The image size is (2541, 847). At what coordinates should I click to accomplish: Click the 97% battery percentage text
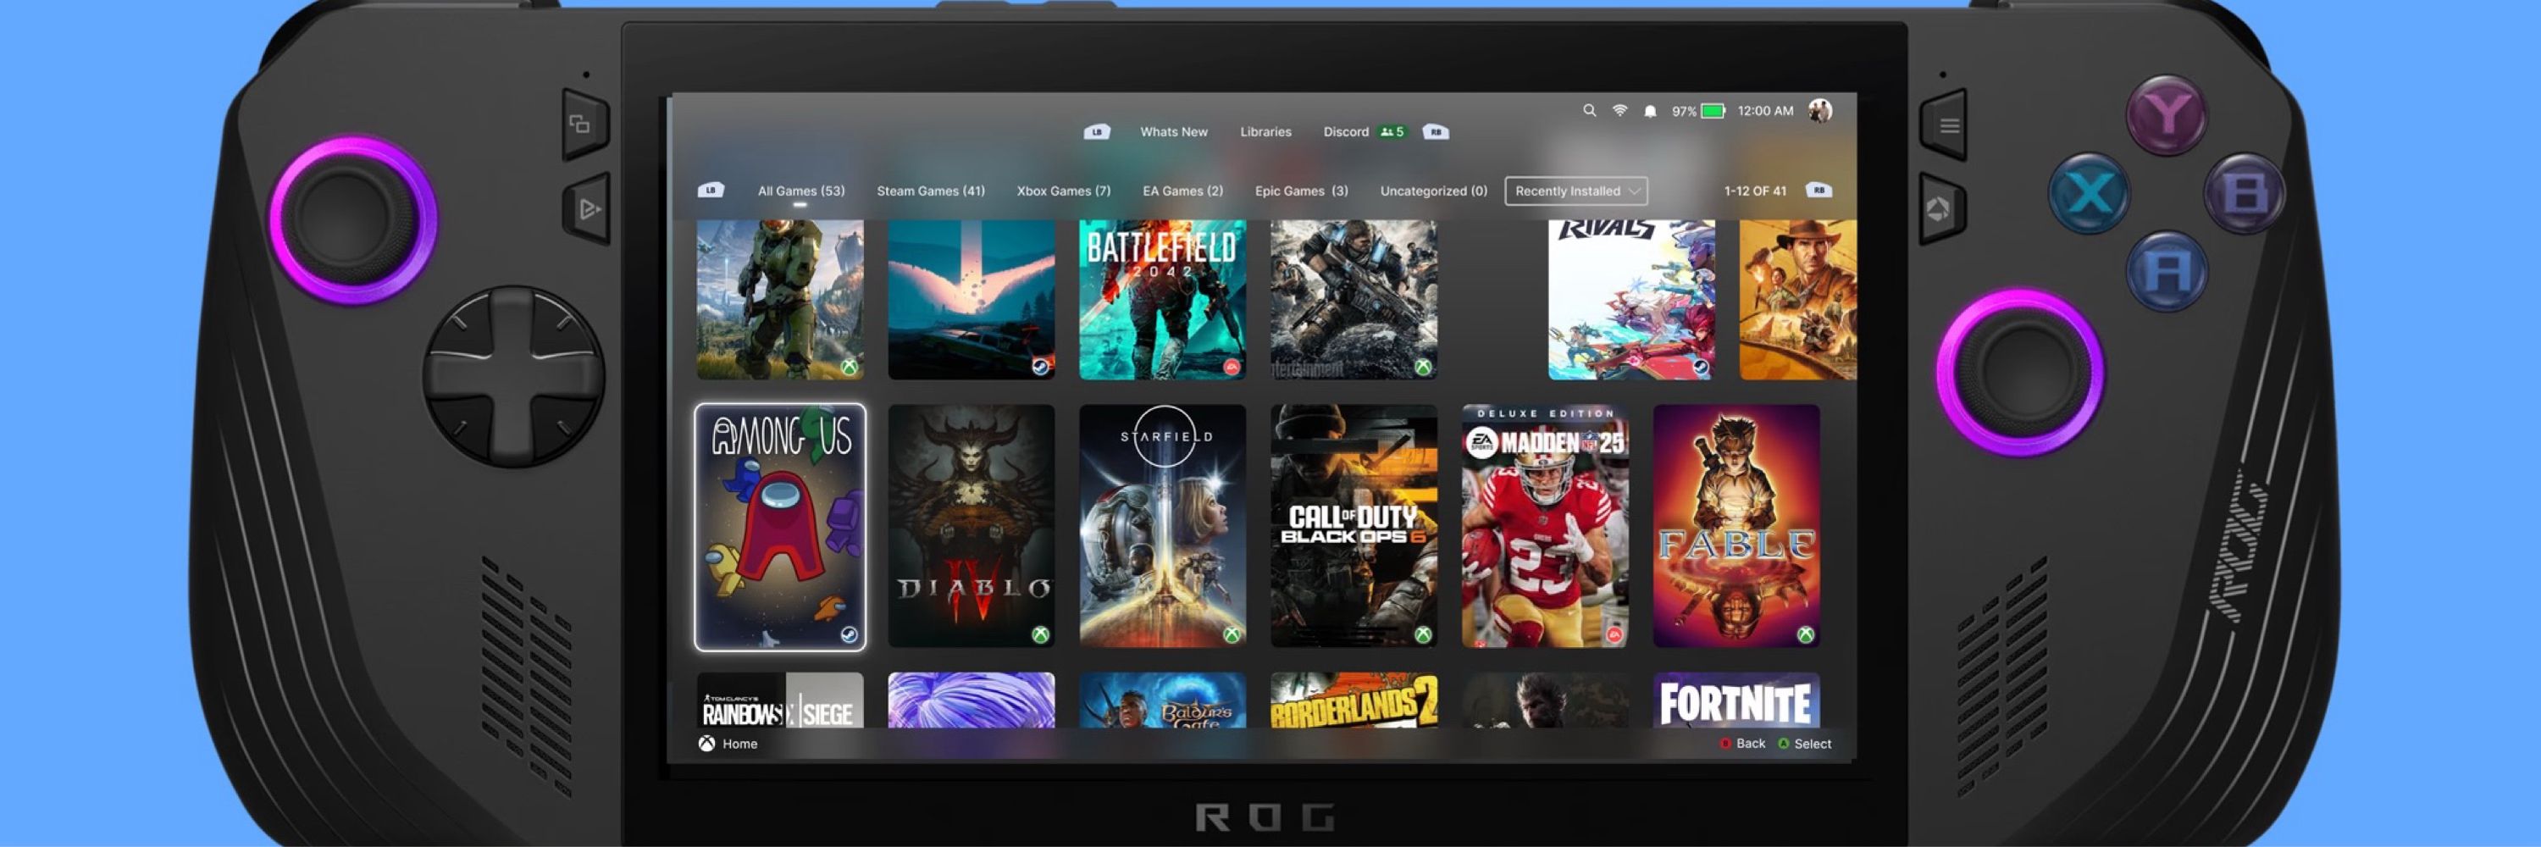click(x=1684, y=112)
